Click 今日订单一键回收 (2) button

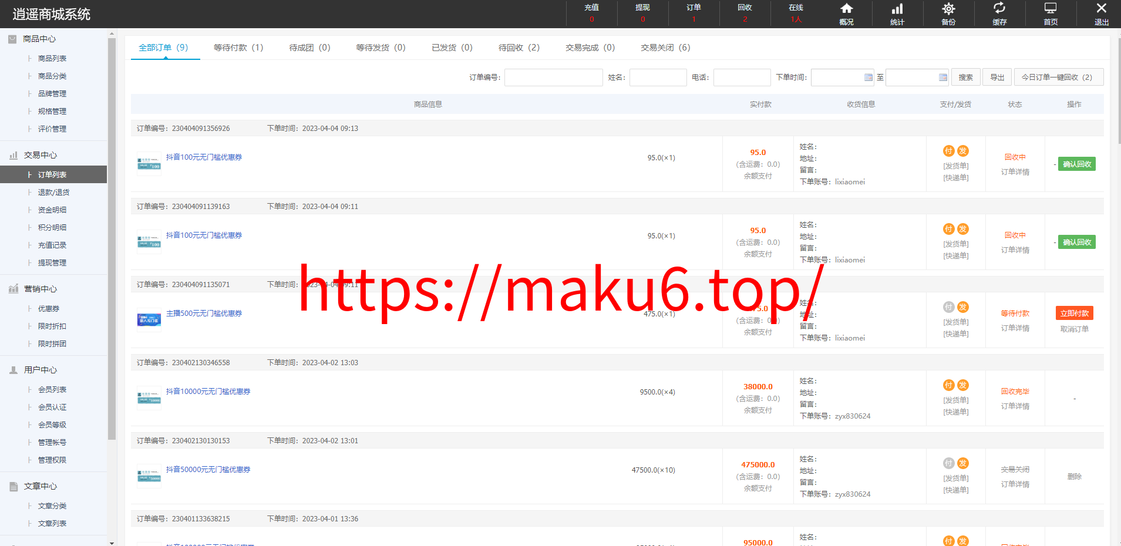(1058, 77)
